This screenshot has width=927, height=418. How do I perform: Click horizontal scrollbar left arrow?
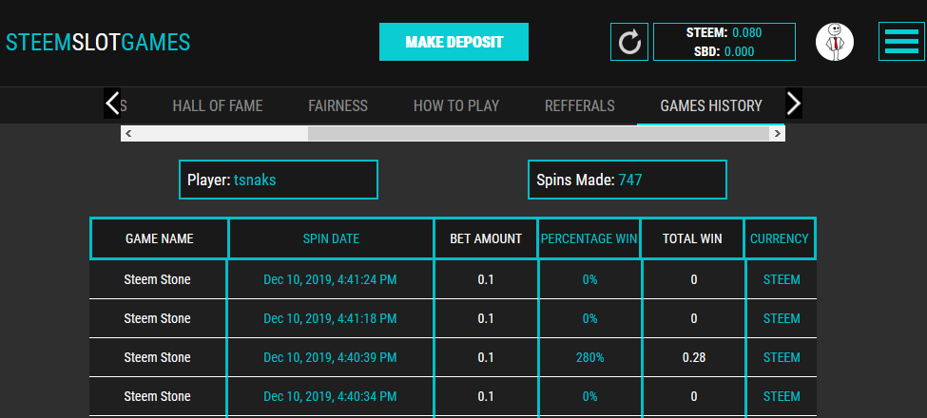pos(128,134)
